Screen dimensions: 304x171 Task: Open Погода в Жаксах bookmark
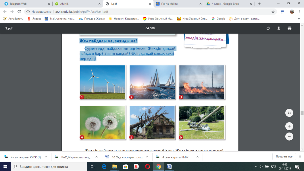(92, 19)
